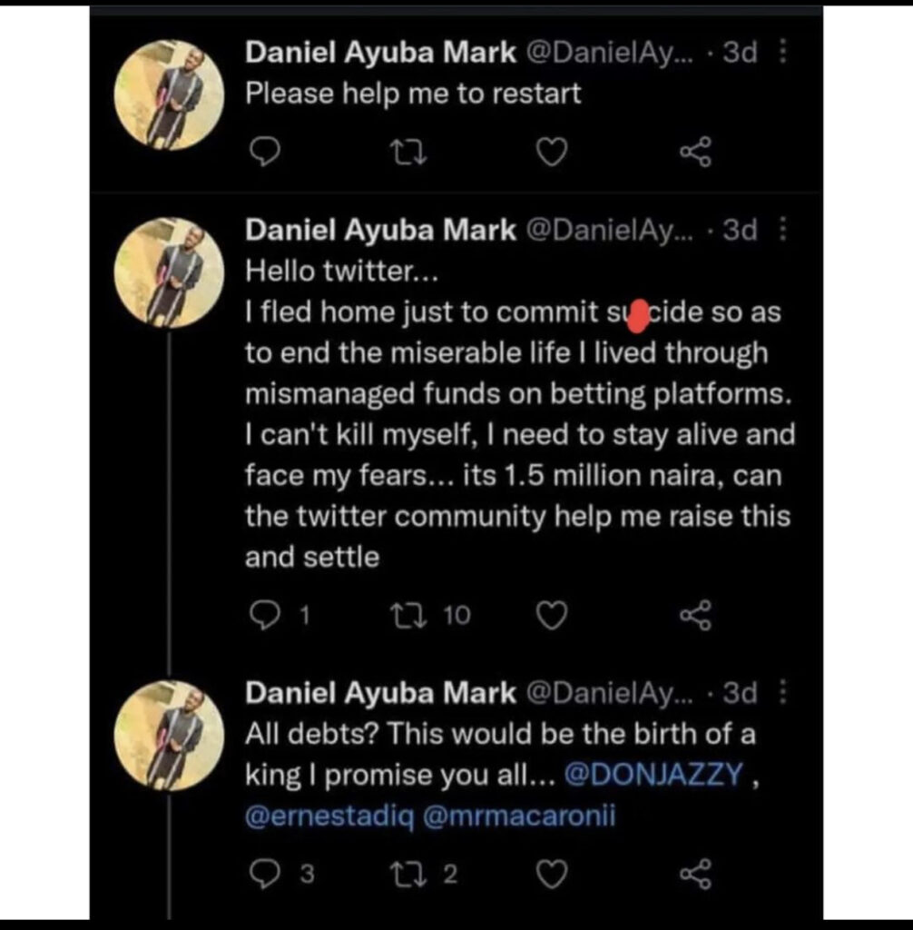Open more options on the first tweet
Image resolution: width=913 pixels, height=930 pixels.
(x=784, y=53)
